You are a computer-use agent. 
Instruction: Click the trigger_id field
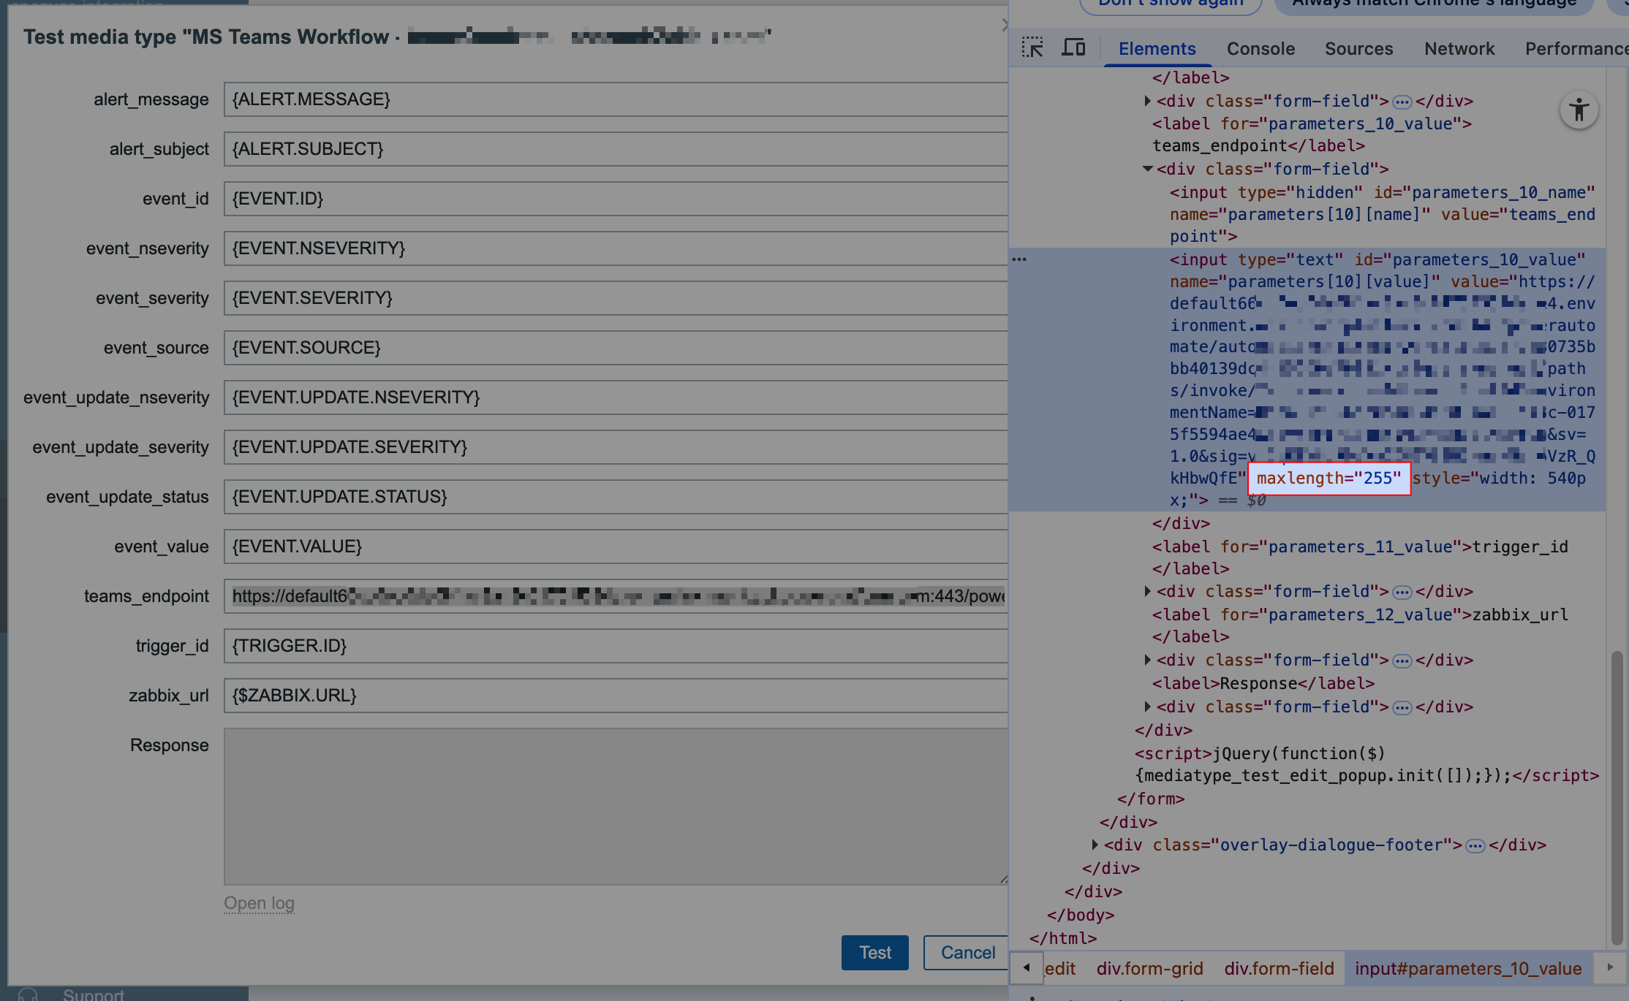616,646
